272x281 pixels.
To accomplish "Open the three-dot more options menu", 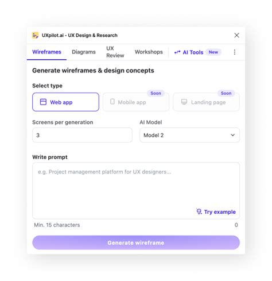I will 235,52.
